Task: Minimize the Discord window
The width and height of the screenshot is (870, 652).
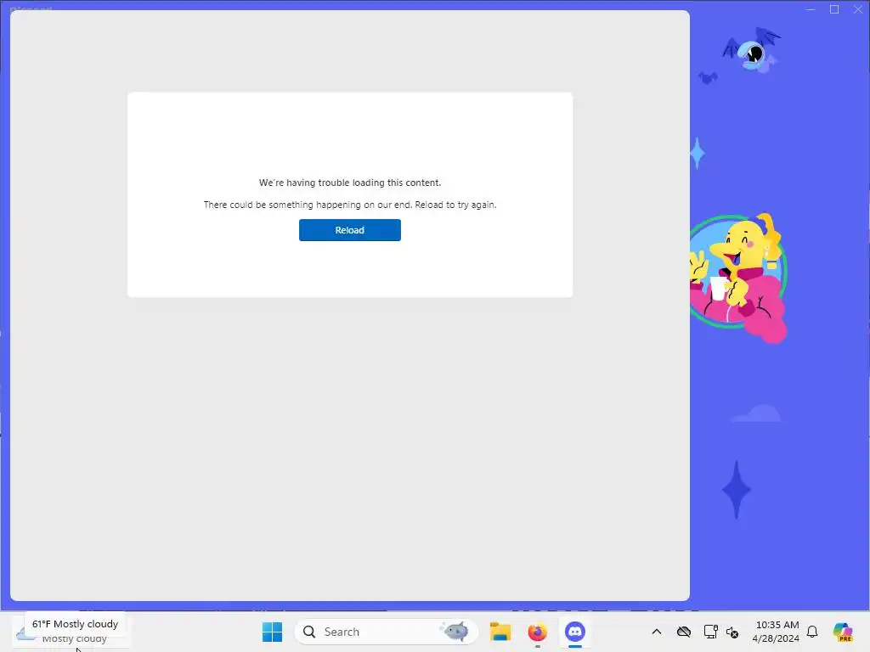Action: (811, 9)
